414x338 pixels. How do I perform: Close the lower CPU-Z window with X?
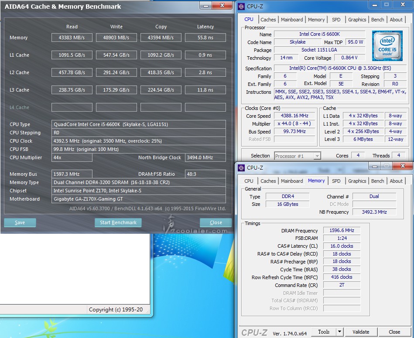(403, 166)
